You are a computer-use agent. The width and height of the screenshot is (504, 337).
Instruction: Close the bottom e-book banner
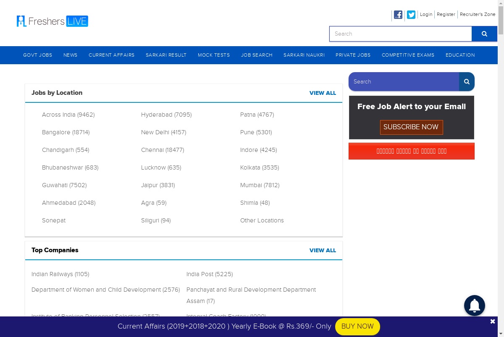[493, 321]
